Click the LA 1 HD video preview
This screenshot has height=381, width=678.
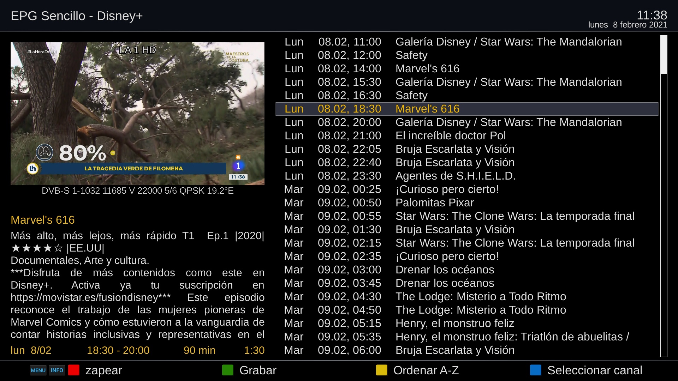click(x=137, y=114)
